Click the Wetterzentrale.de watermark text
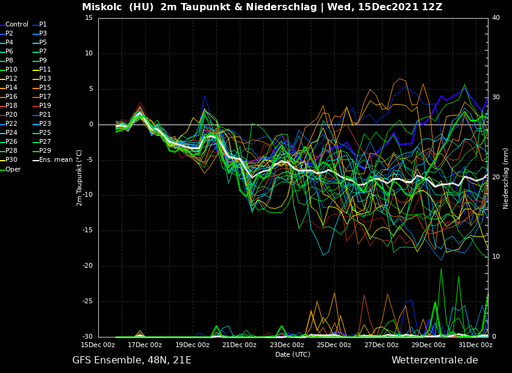Viewport: 512px width, 373px height. pyautogui.click(x=434, y=360)
